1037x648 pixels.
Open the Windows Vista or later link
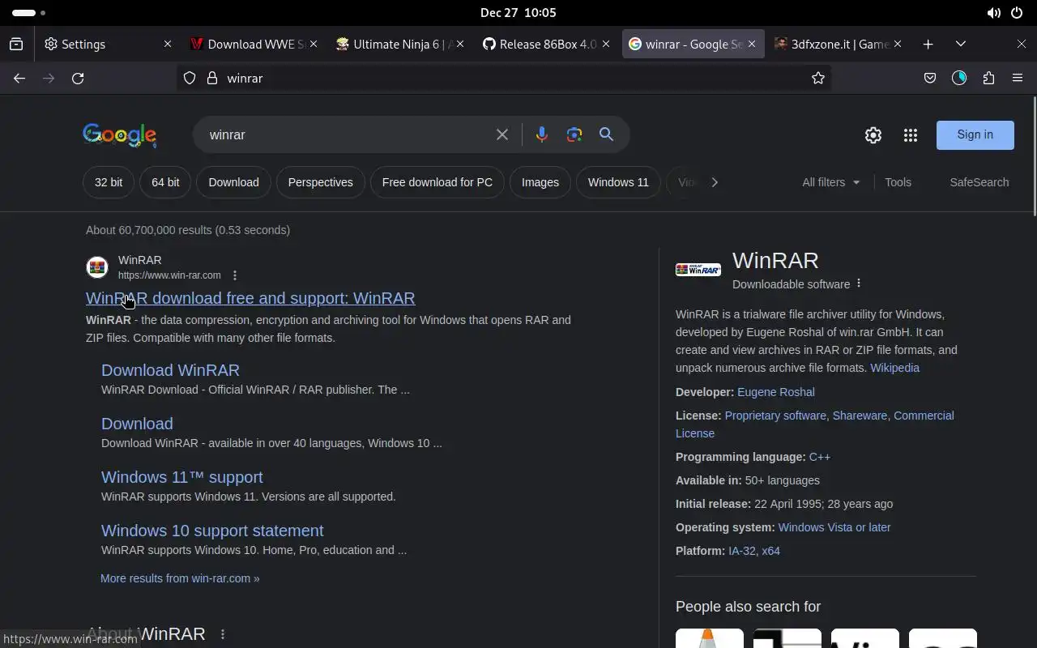point(834,527)
